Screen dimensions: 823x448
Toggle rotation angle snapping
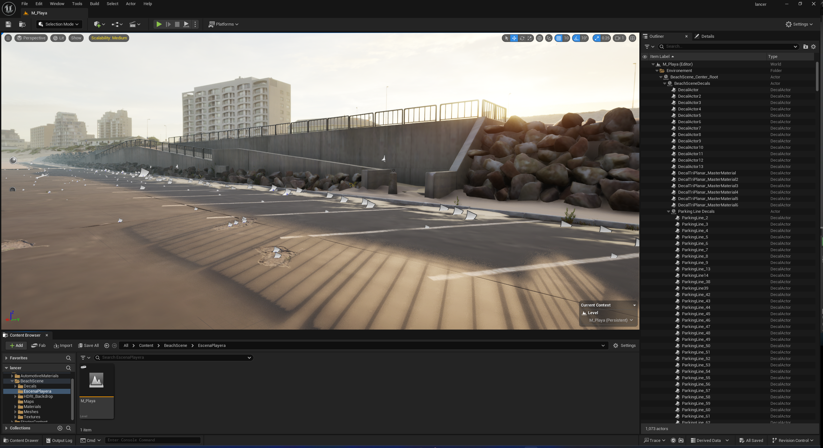(576, 38)
